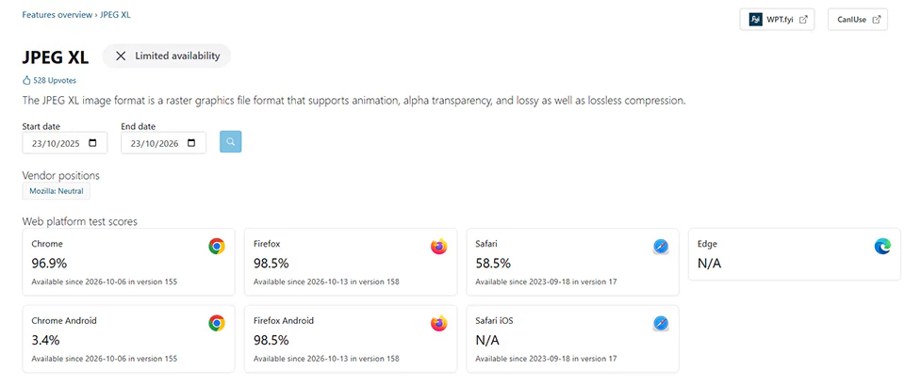
Task: Open CanIUse external link
Action: click(x=858, y=19)
